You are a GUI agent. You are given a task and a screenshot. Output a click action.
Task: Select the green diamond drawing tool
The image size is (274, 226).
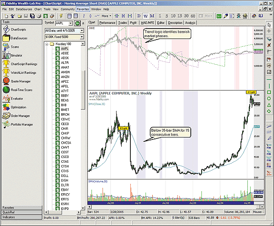269,111
